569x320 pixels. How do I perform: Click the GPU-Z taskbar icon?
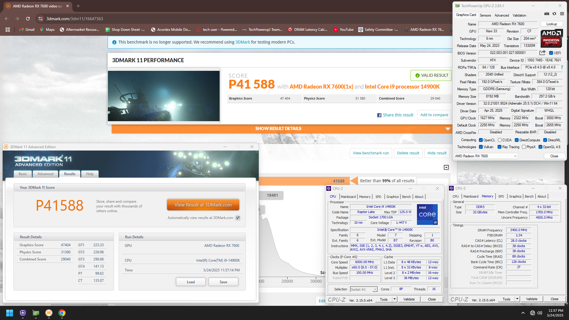[x=36, y=313]
